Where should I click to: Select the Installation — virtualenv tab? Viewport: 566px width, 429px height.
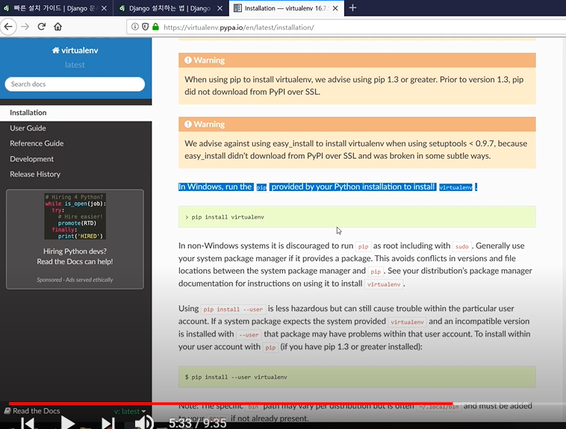[286, 8]
